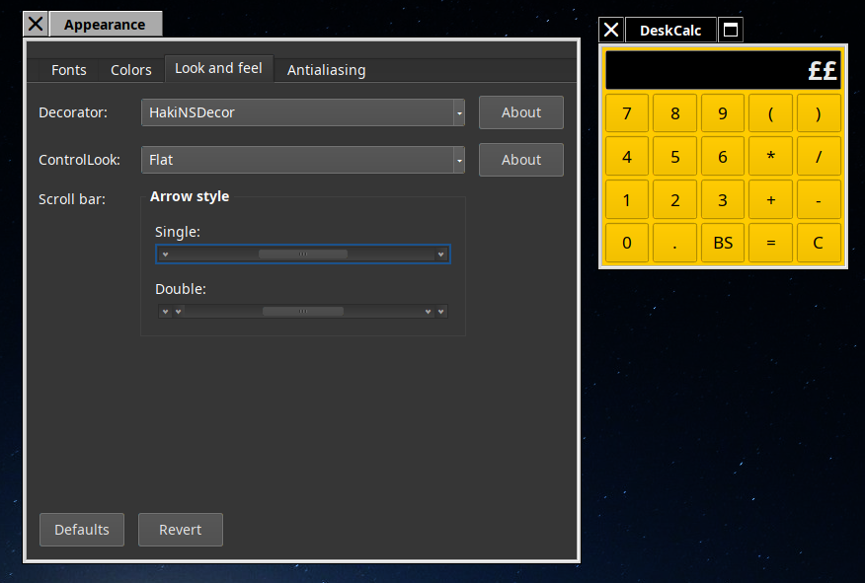Expand the ControlLook dropdown set to Flat
The width and height of the screenshot is (865, 583).
point(303,160)
